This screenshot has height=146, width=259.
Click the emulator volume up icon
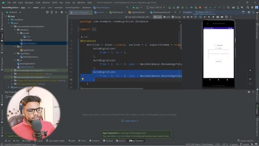(x=188, y=17)
